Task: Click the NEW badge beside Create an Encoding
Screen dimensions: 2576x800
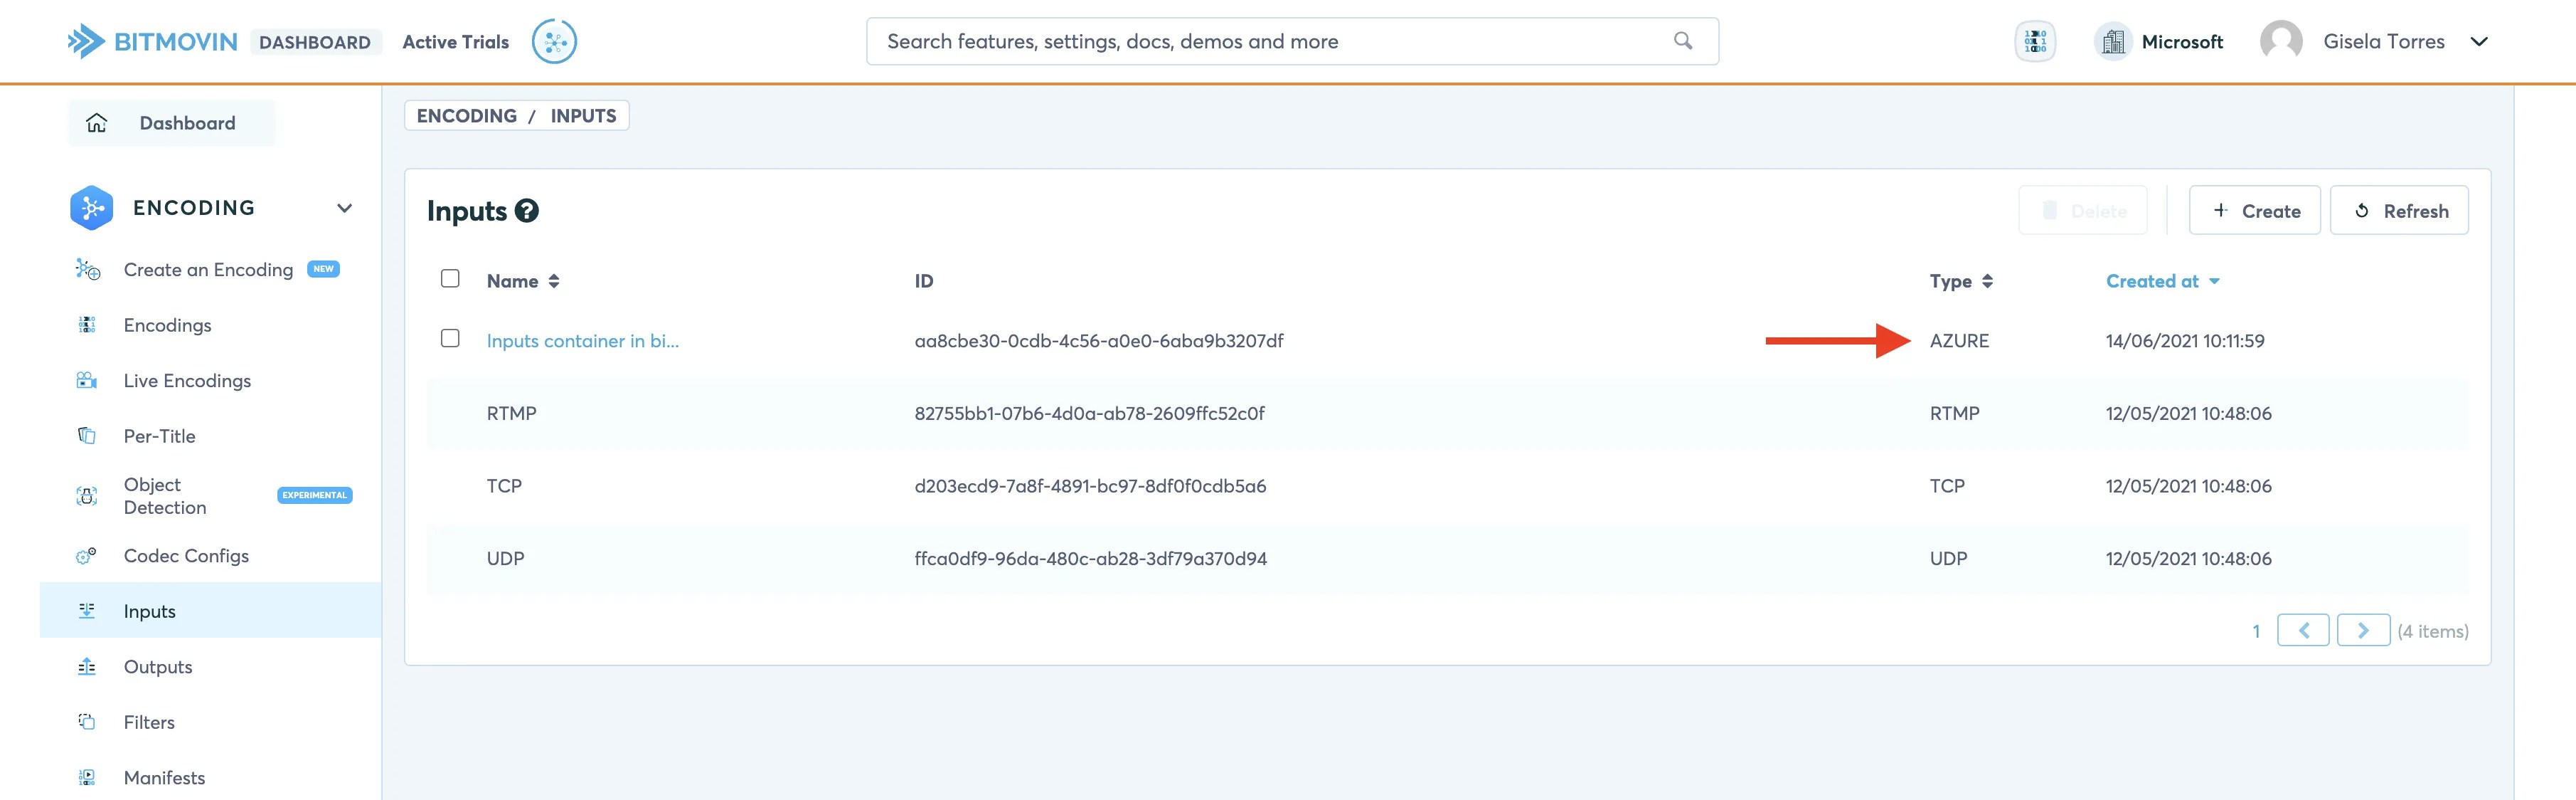Action: 323,268
